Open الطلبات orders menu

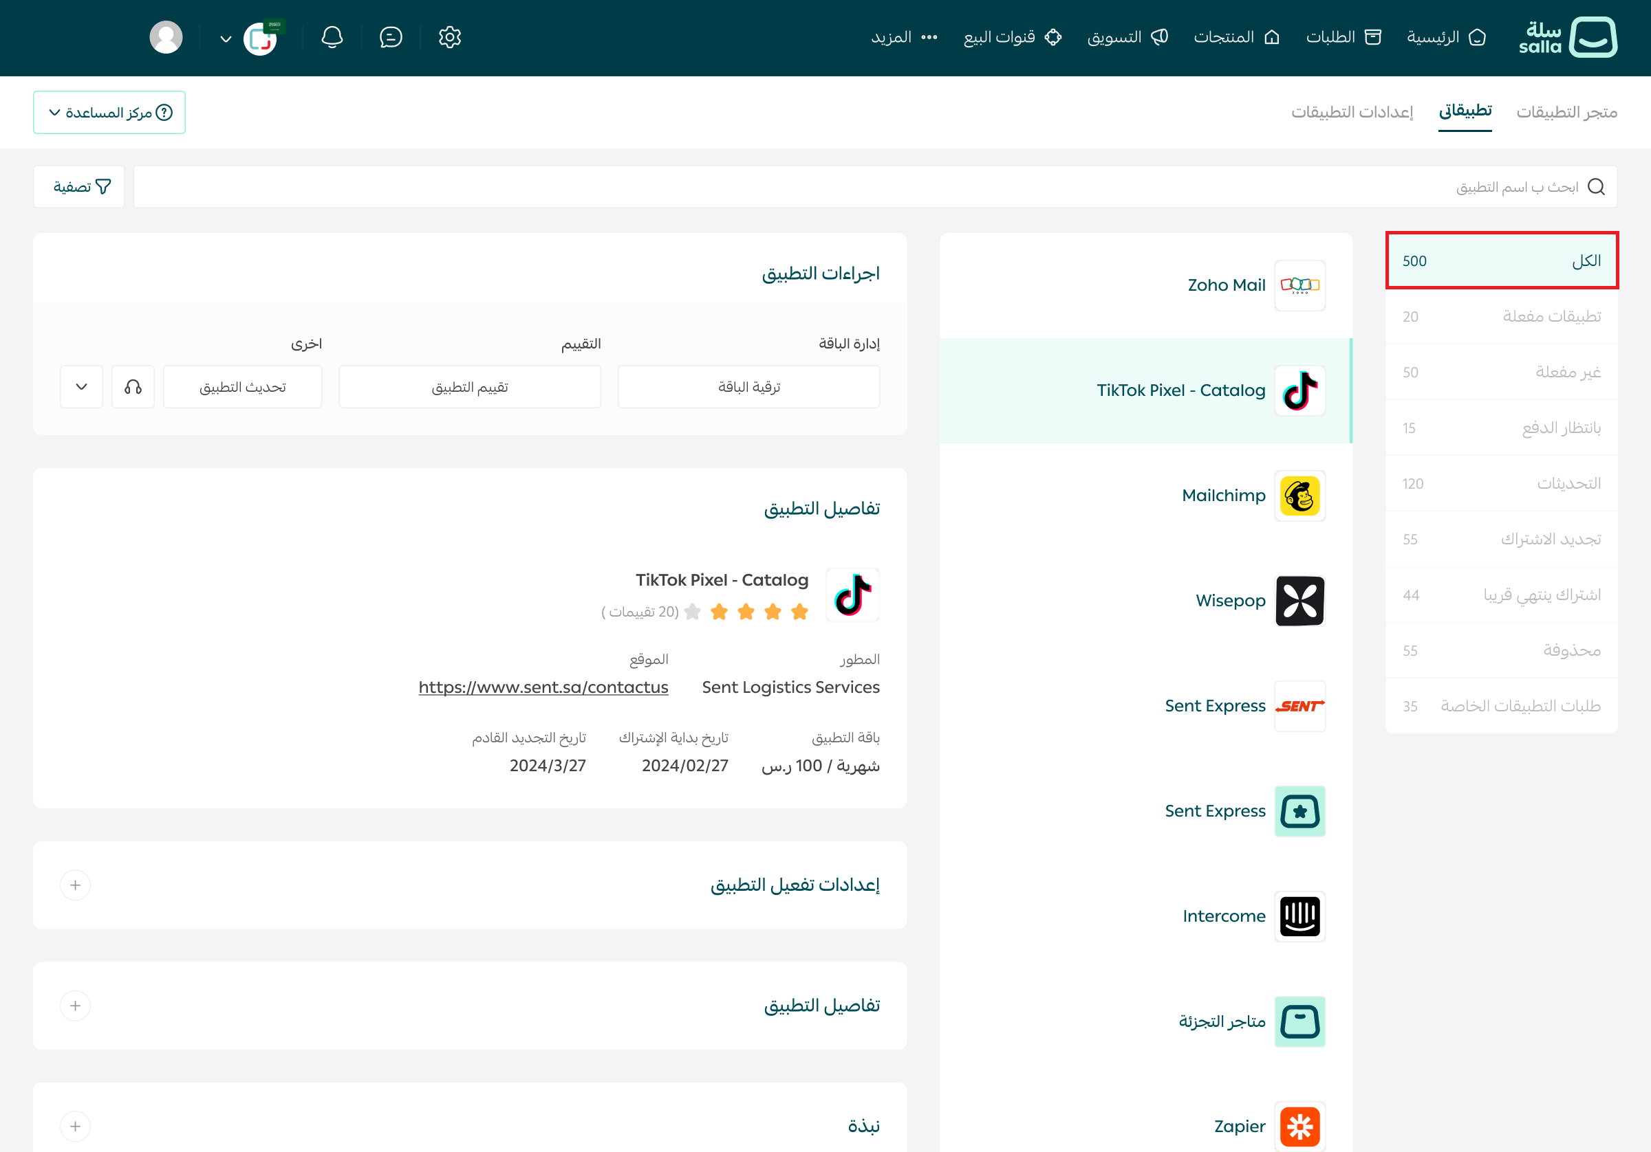tap(1344, 37)
